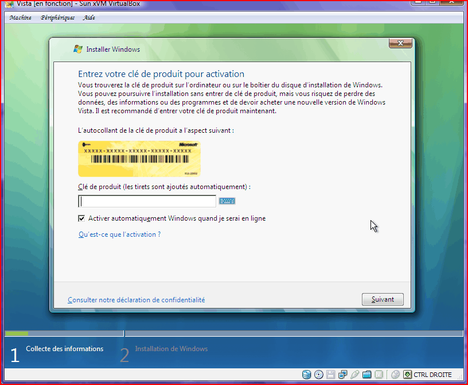Focus the Clé de produit input field
This screenshot has width=468, height=385.
[x=147, y=201]
